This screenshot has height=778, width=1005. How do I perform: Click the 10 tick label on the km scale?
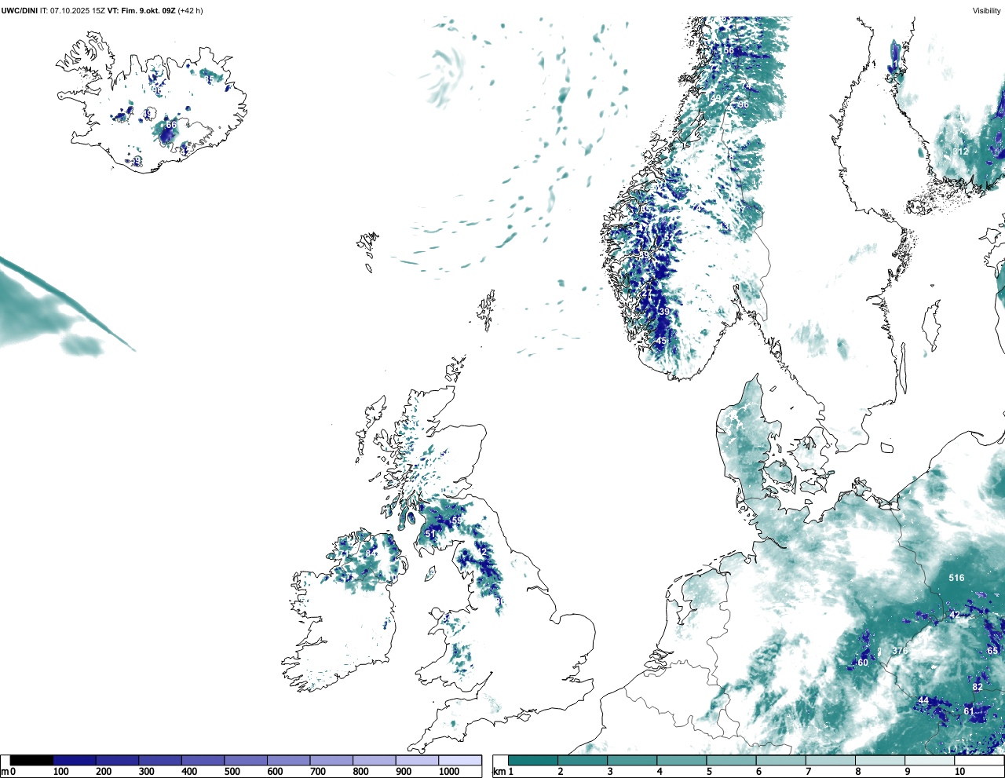pos(959,773)
